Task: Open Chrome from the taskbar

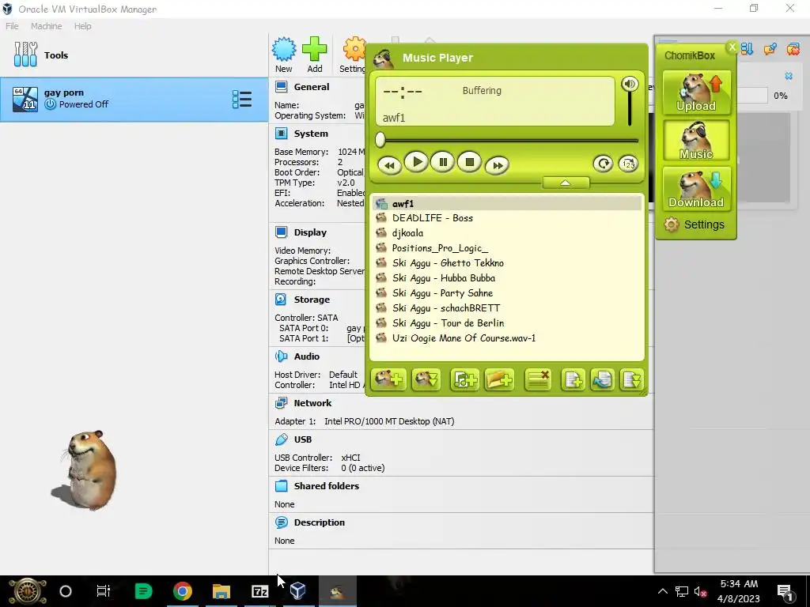Action: pos(183,591)
